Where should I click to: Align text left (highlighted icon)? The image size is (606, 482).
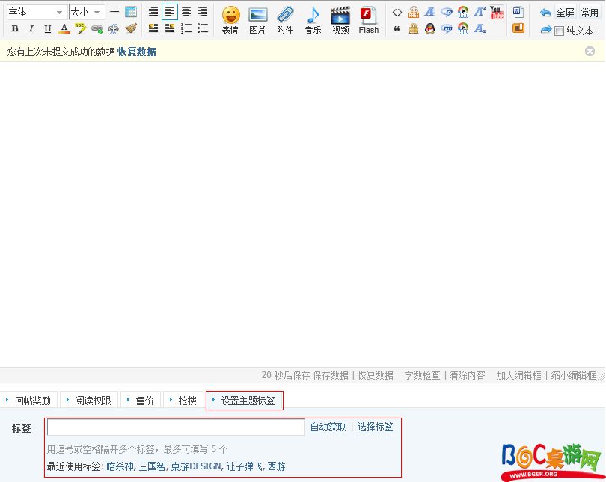pyautogui.click(x=170, y=12)
